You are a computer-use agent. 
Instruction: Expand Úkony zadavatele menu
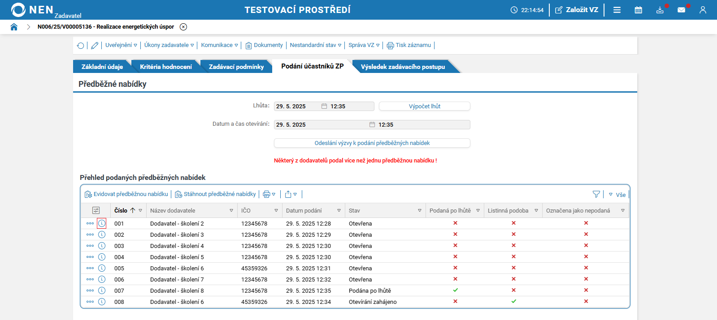169,45
